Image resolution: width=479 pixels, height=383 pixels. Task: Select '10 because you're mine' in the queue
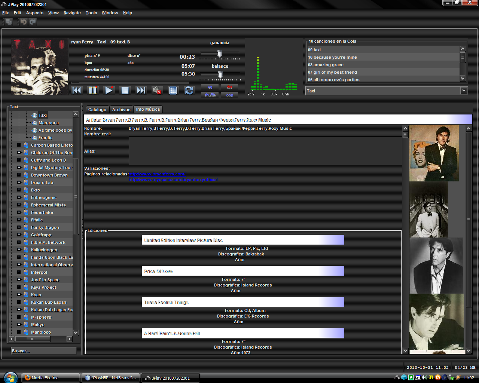(x=383, y=57)
